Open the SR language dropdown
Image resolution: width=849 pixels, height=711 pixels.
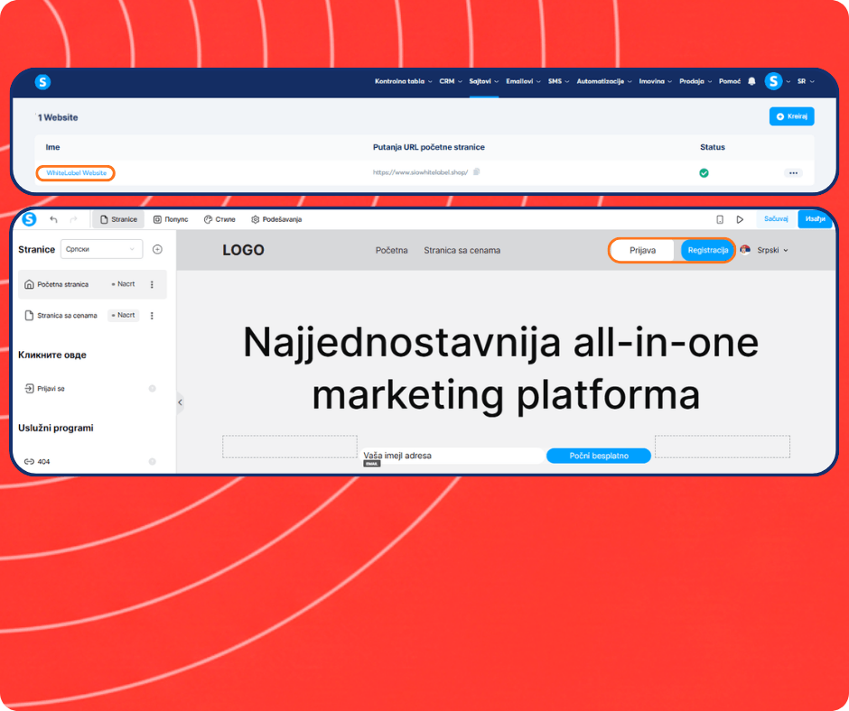pos(806,81)
